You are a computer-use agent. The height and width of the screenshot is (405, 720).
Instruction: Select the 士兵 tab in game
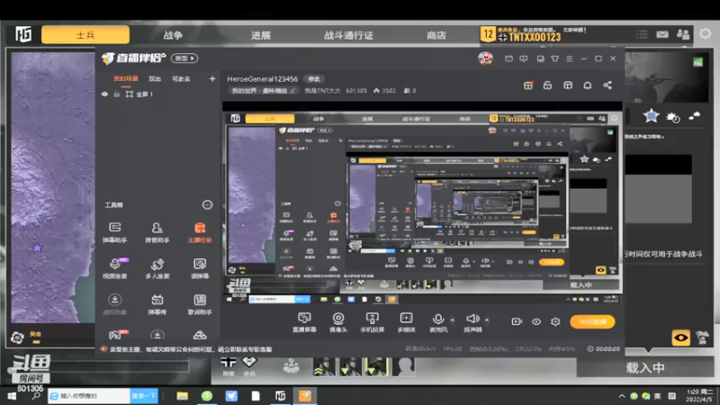coord(85,35)
